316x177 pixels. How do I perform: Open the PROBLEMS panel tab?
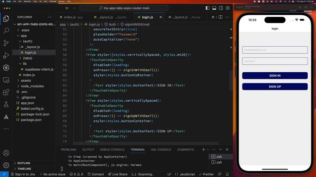pos(69,149)
